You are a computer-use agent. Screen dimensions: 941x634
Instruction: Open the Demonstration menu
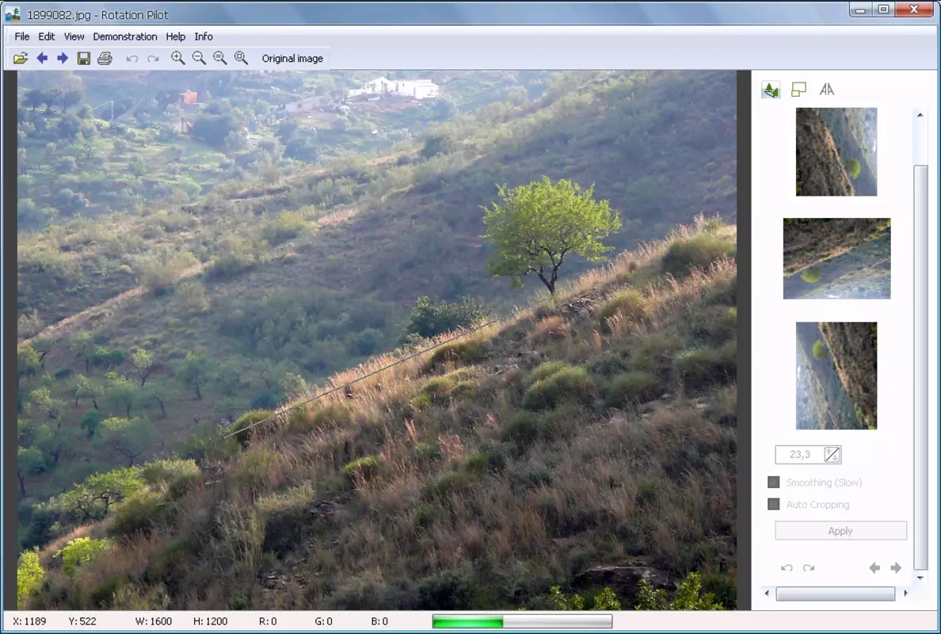coord(125,36)
